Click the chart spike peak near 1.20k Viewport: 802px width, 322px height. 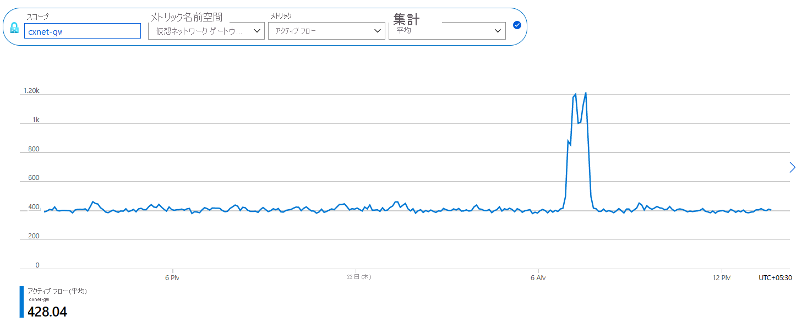coord(585,93)
